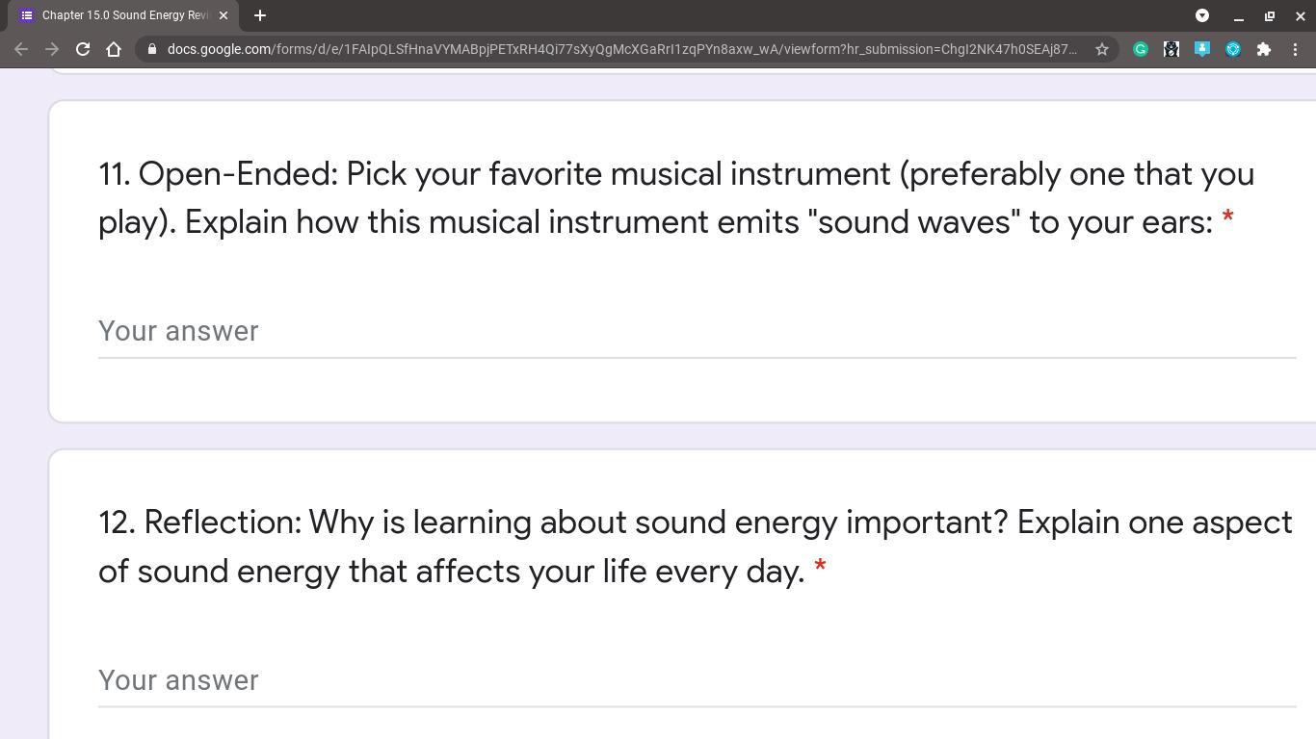Bookmark this page with the star icon

coord(1102,49)
